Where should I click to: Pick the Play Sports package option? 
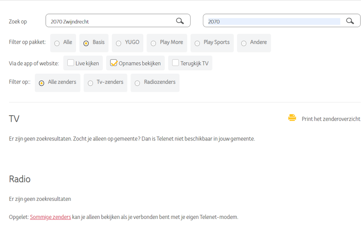197,43
